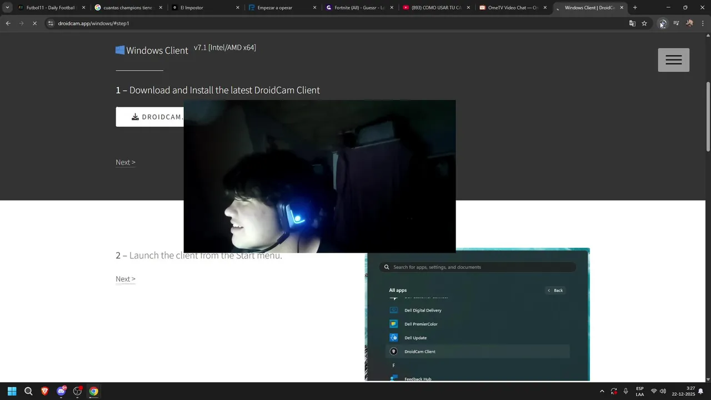Screen dimensions: 711x400
Task: Switch ESP LAA keyboard language indicator
Action: pyautogui.click(x=640, y=391)
